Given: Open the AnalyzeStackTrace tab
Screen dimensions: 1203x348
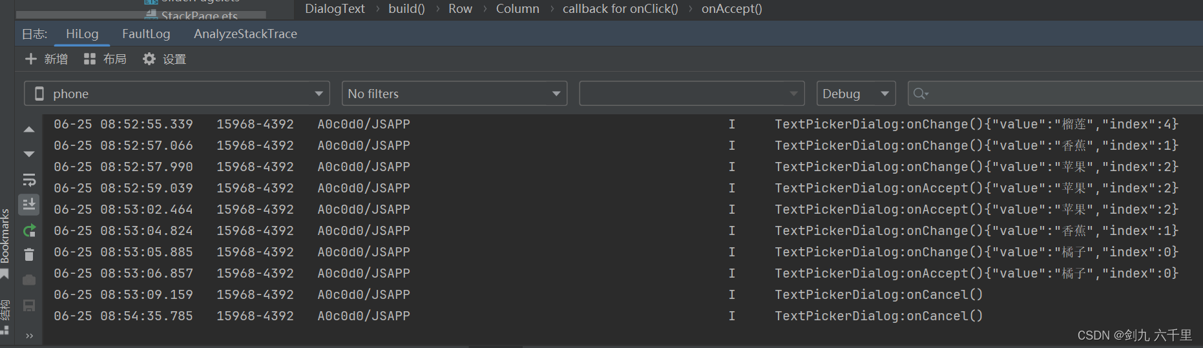Looking at the screenshot, I should pyautogui.click(x=246, y=34).
